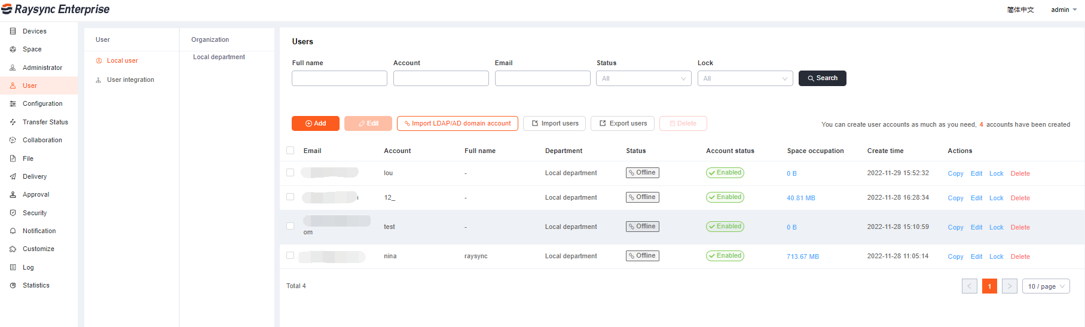Click Copy for account nina
1085x327 pixels.
[955, 256]
